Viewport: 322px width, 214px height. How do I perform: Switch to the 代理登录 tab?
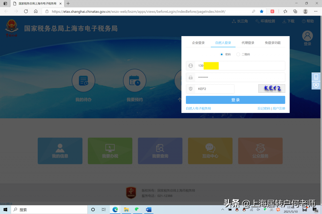(248, 43)
